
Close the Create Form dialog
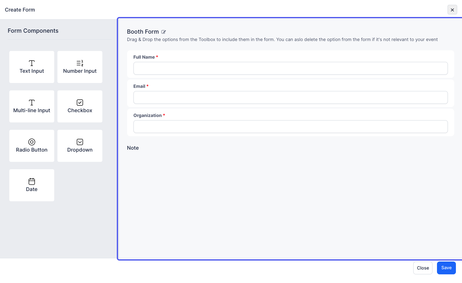tap(452, 10)
